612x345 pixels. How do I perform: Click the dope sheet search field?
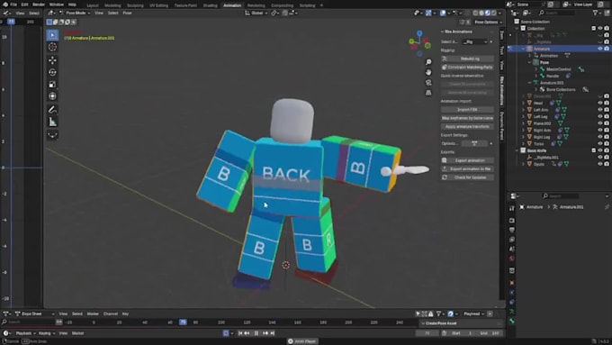[x=27, y=322]
